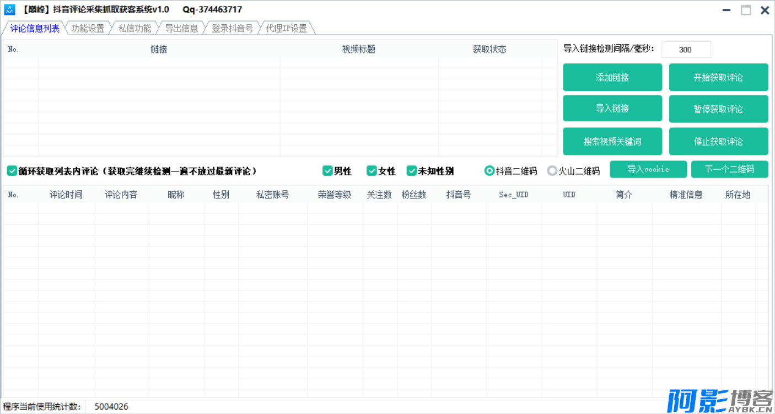Click the 关注数 column header
This screenshot has height=414, width=775.
(x=380, y=195)
